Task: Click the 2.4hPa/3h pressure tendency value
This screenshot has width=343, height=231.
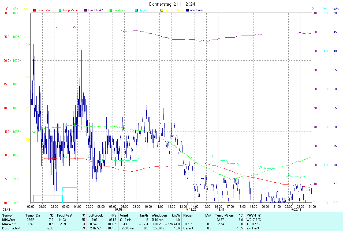Action: (253, 228)
